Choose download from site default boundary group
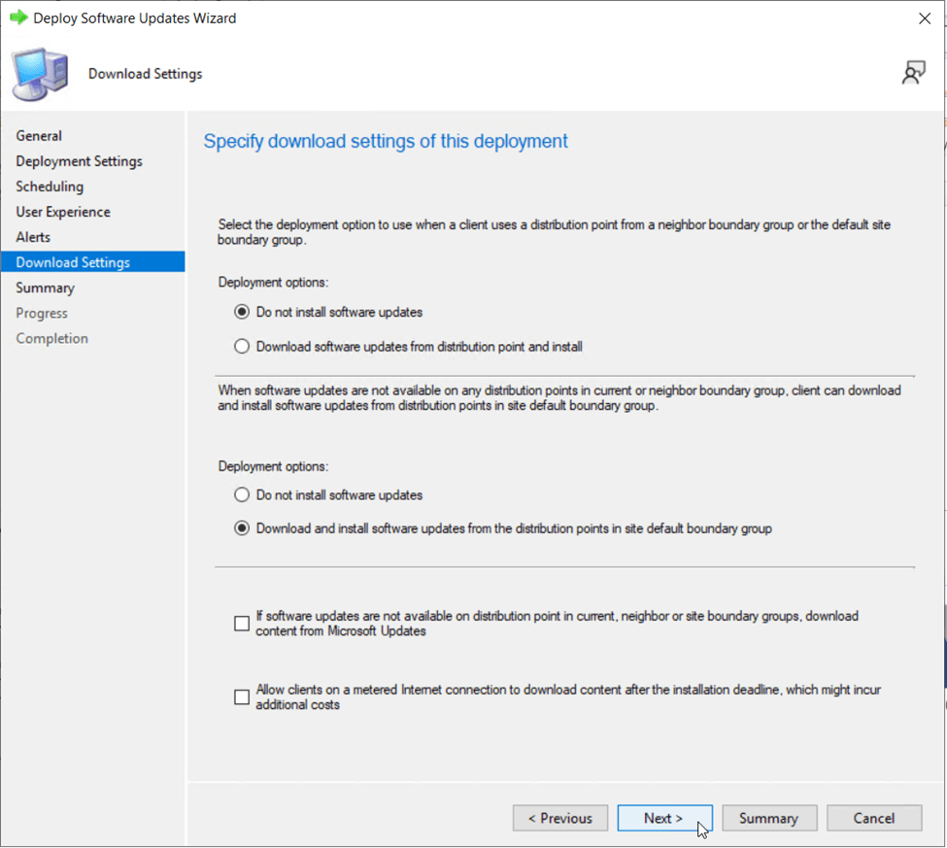This screenshot has width=947, height=848. point(242,529)
